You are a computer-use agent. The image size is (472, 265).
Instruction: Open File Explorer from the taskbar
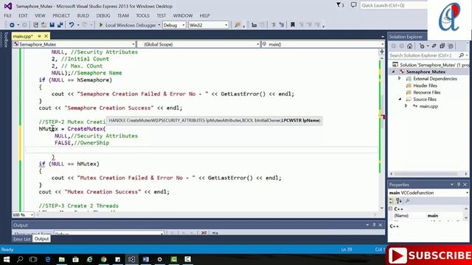(x=62, y=259)
